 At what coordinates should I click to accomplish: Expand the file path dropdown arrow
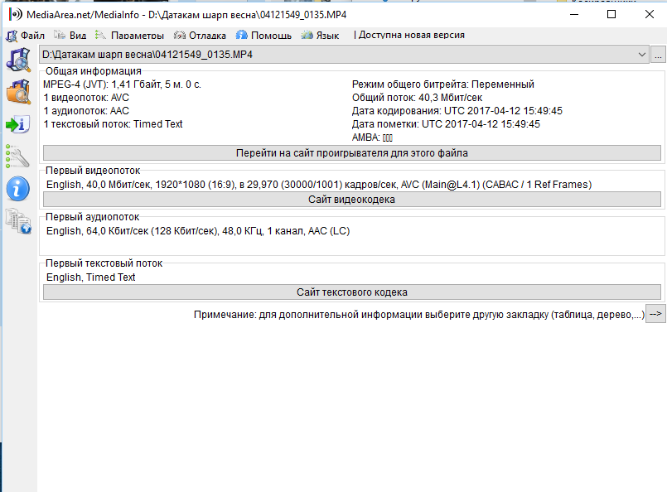pos(642,55)
